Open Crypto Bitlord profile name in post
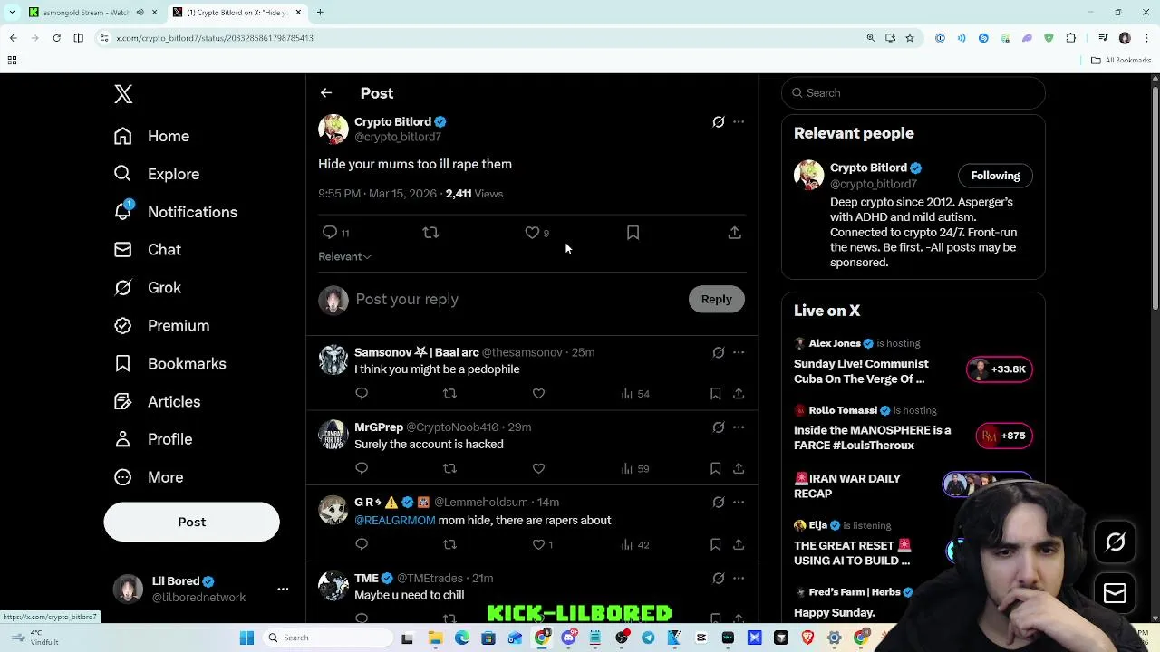1160x652 pixels. (x=392, y=121)
